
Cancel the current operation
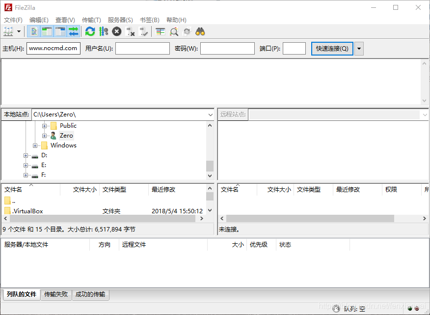116,31
